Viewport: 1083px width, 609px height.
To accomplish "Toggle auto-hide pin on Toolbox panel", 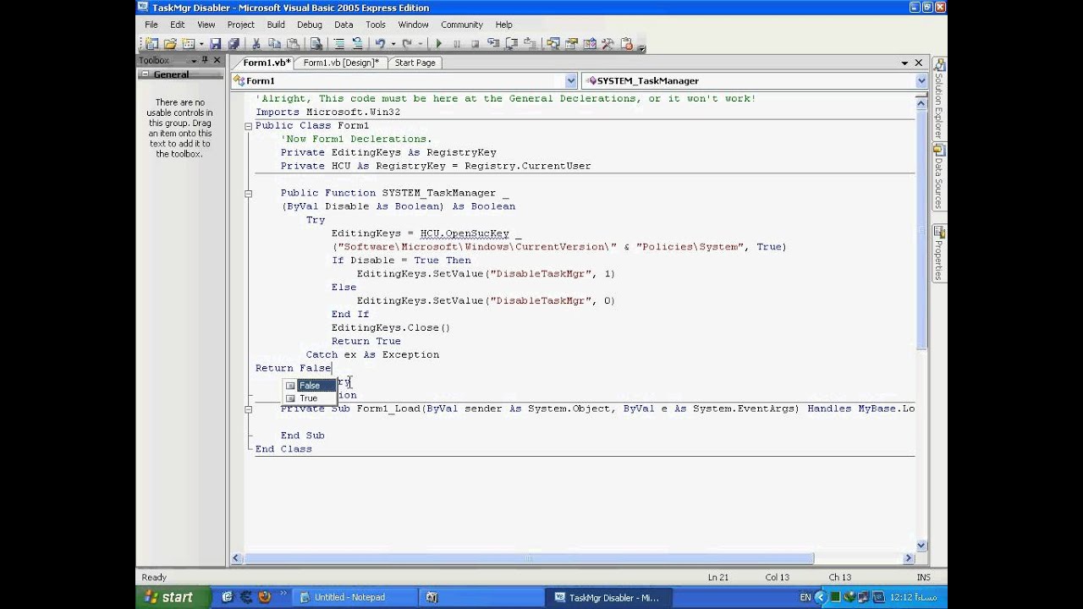I will (205, 60).
